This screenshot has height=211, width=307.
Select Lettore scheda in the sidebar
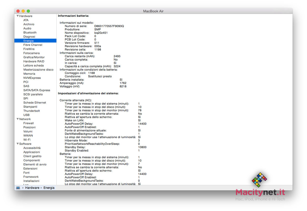pyautogui.click(x=33, y=65)
